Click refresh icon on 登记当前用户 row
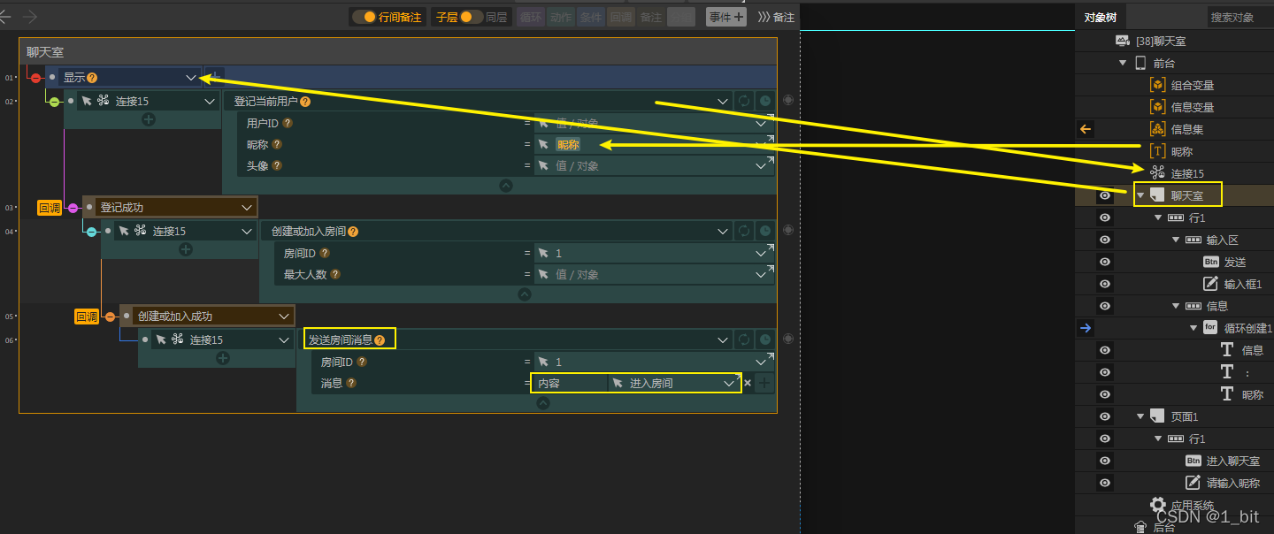 click(744, 101)
